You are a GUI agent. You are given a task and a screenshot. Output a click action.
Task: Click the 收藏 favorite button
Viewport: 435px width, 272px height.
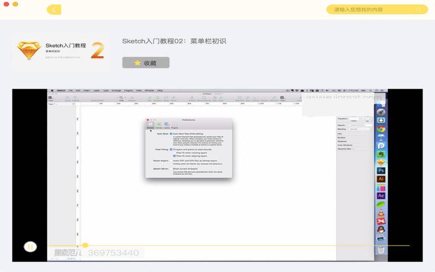(x=146, y=63)
